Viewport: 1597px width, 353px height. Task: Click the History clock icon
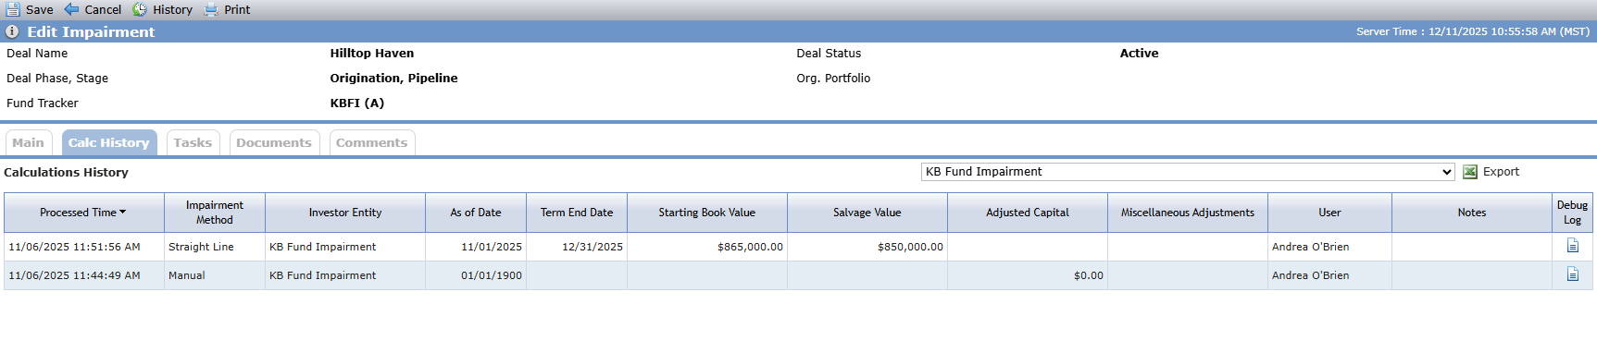click(x=140, y=9)
